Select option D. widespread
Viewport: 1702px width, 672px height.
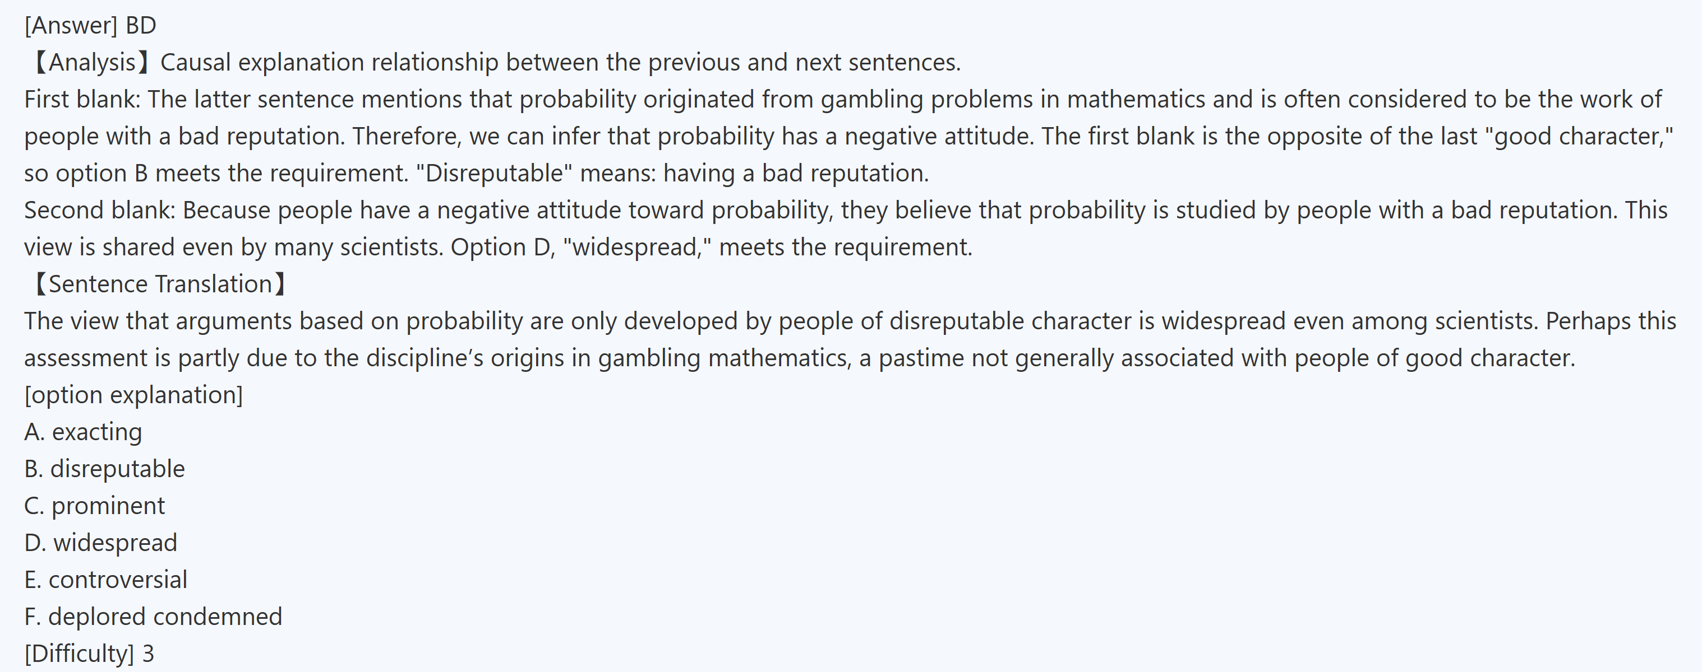(100, 543)
